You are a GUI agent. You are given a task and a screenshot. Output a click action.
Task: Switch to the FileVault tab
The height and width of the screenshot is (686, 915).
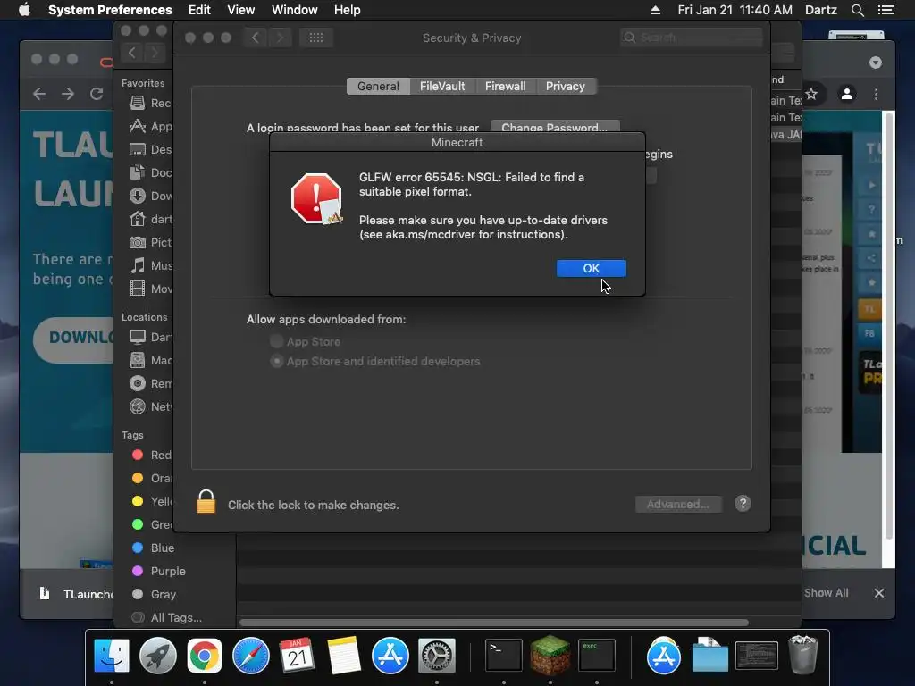pos(442,87)
